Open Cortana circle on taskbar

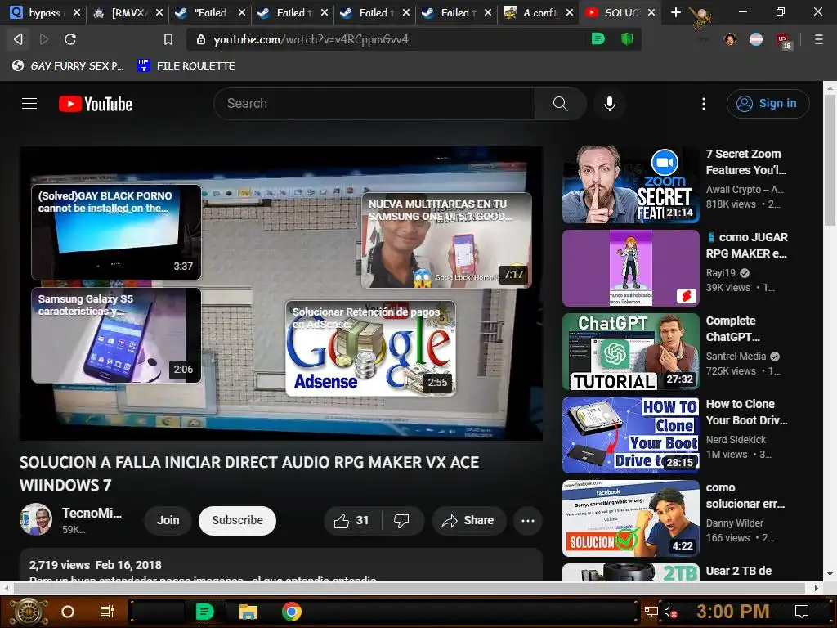pyautogui.click(x=67, y=612)
